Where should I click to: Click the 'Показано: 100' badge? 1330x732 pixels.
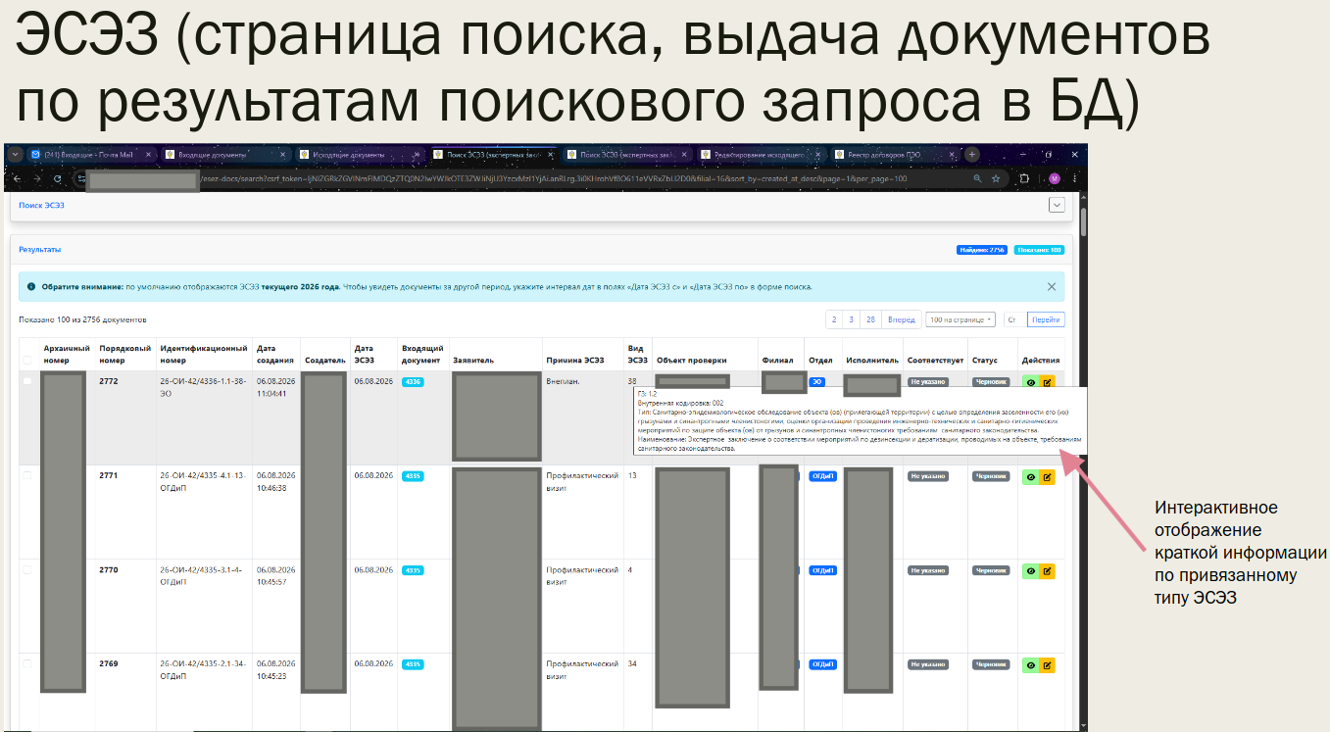click(x=1039, y=250)
